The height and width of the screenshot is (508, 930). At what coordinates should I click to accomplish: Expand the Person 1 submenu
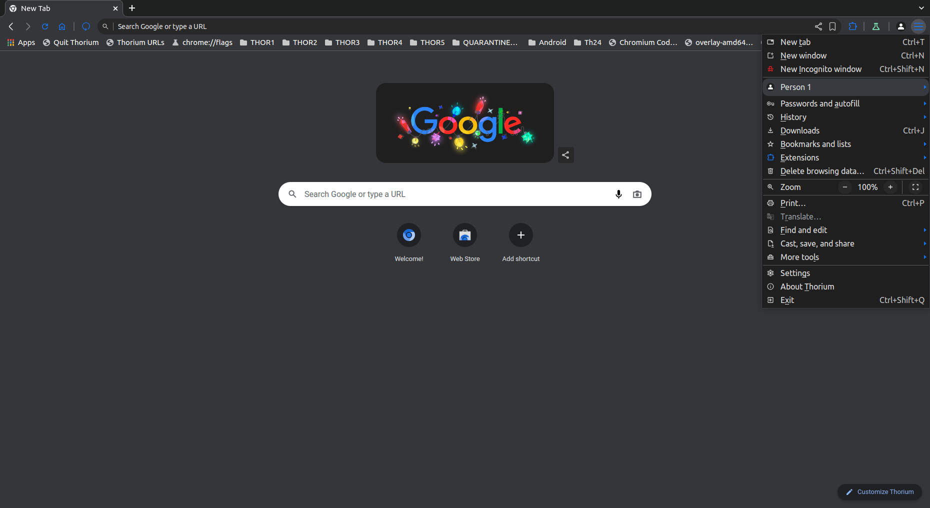pyautogui.click(x=845, y=87)
